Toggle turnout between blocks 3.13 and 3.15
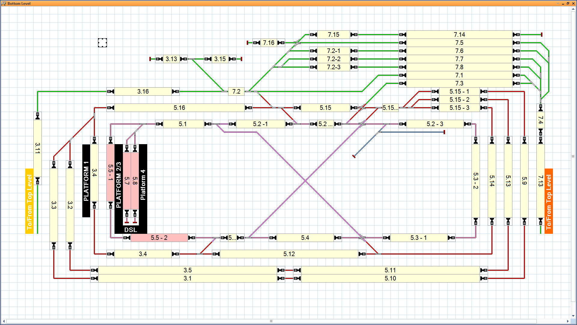Image resolution: width=577 pixels, height=325 pixels. pyautogui.click(x=191, y=59)
